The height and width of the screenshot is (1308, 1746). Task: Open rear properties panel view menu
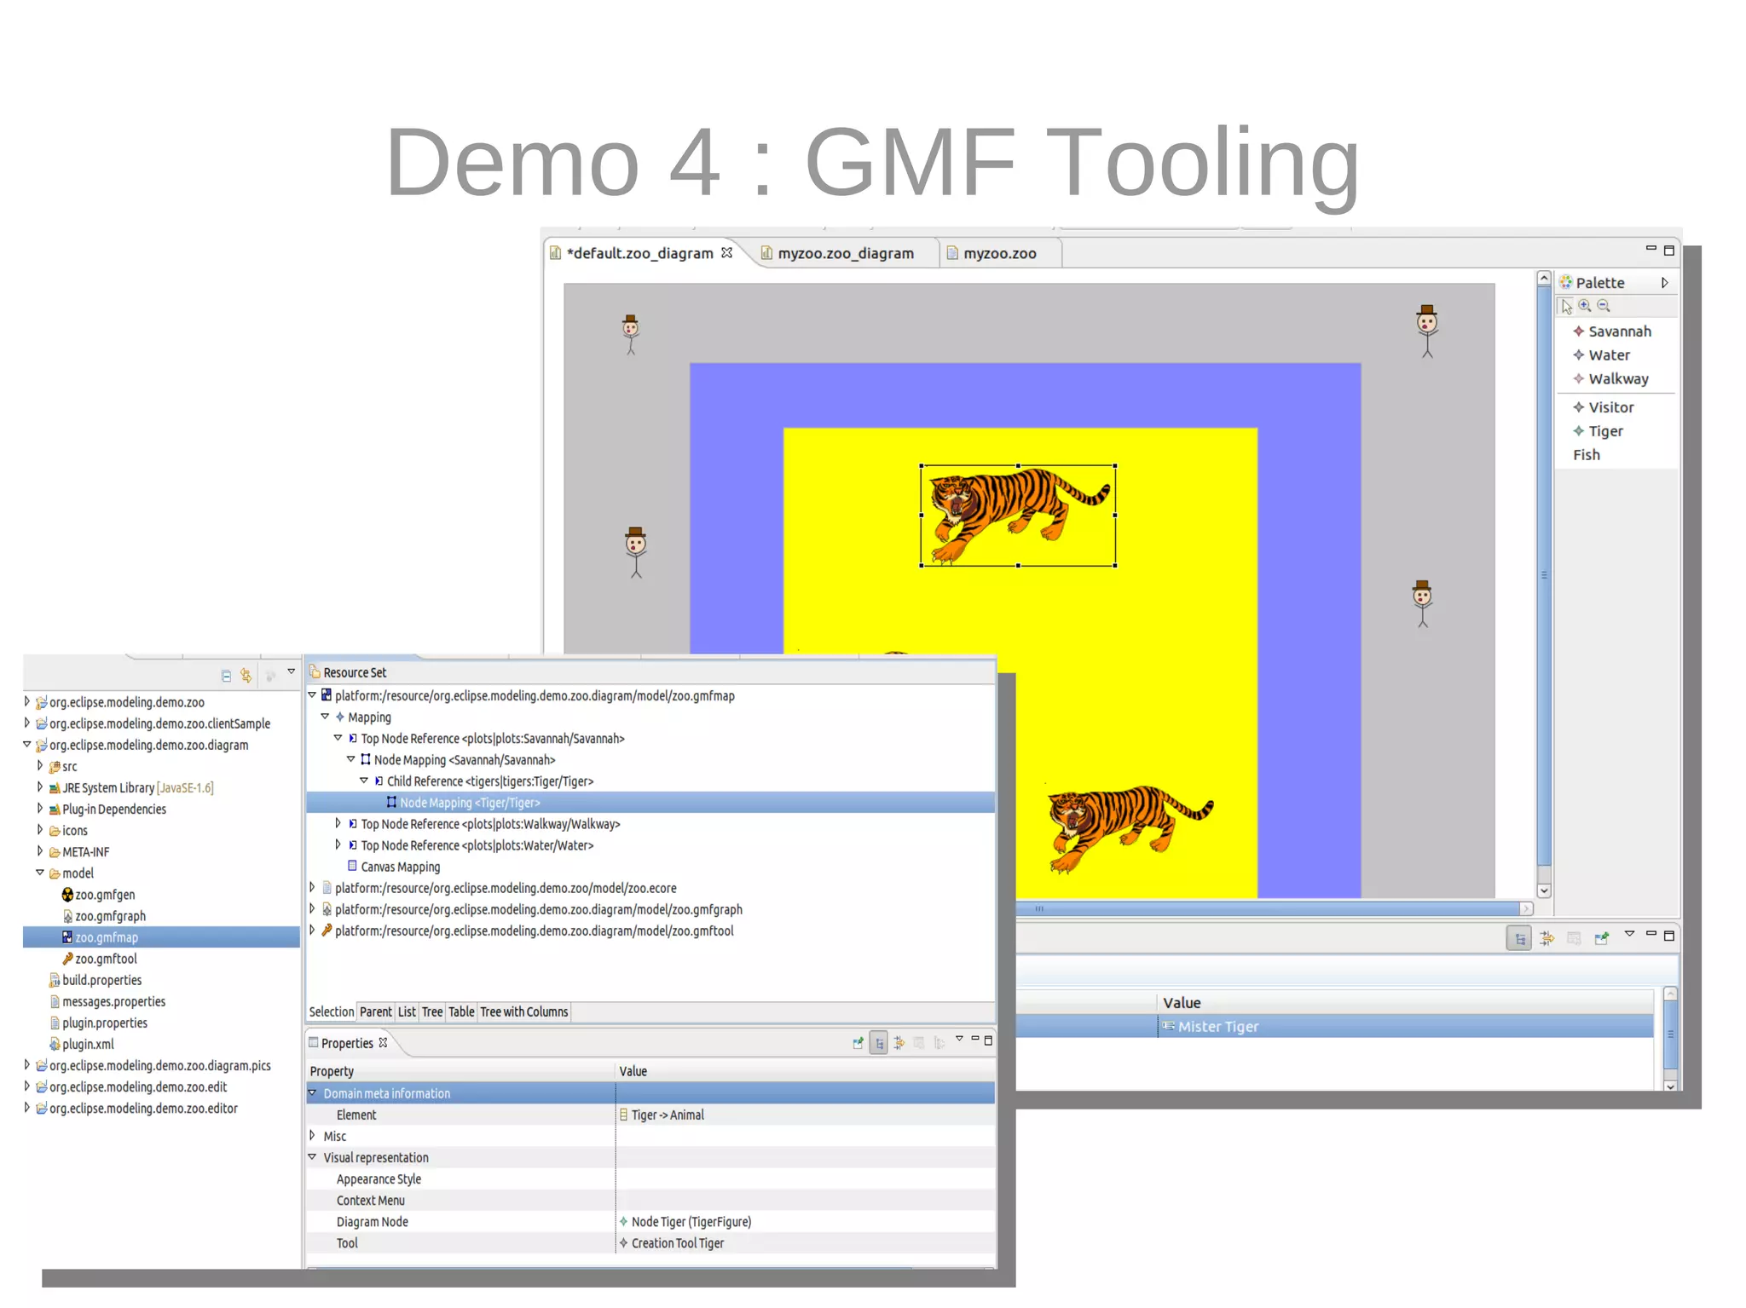(1629, 934)
